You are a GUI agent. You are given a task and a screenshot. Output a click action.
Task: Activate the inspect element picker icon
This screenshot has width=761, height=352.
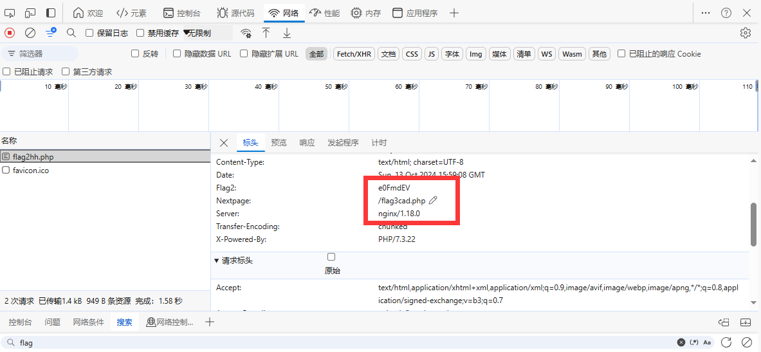tap(10, 13)
